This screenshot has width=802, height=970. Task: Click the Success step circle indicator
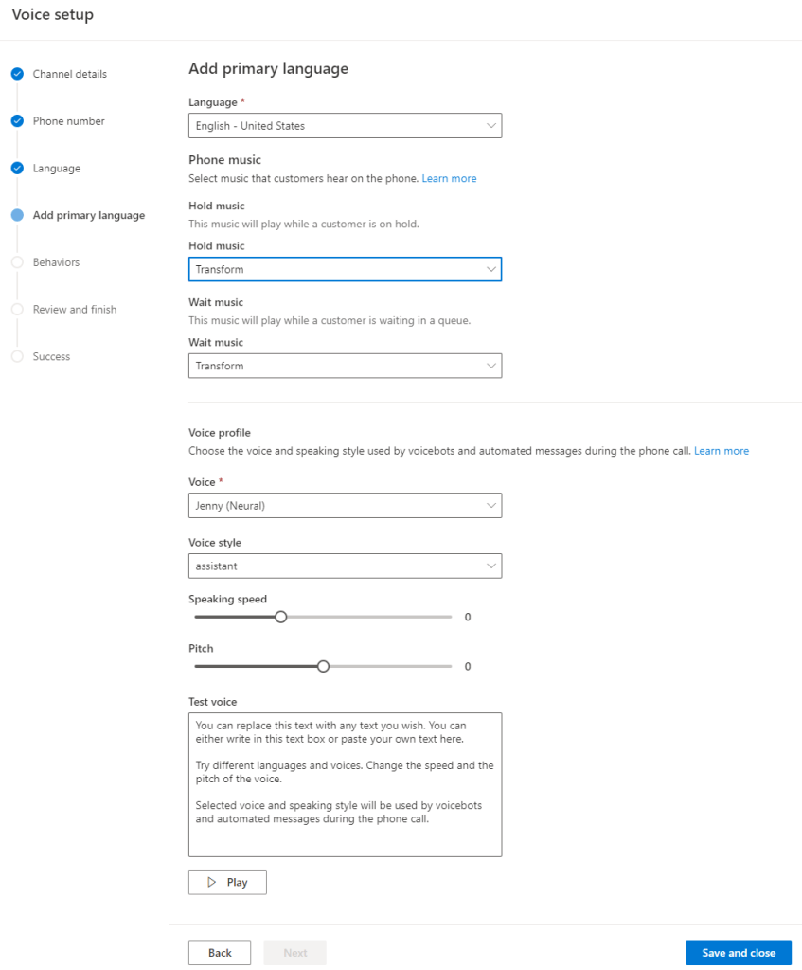click(x=17, y=356)
